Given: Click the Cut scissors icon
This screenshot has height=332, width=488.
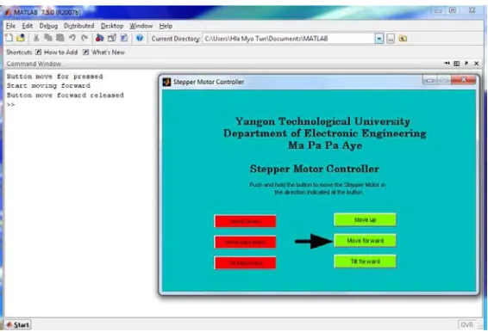Looking at the screenshot, I should click(x=36, y=38).
